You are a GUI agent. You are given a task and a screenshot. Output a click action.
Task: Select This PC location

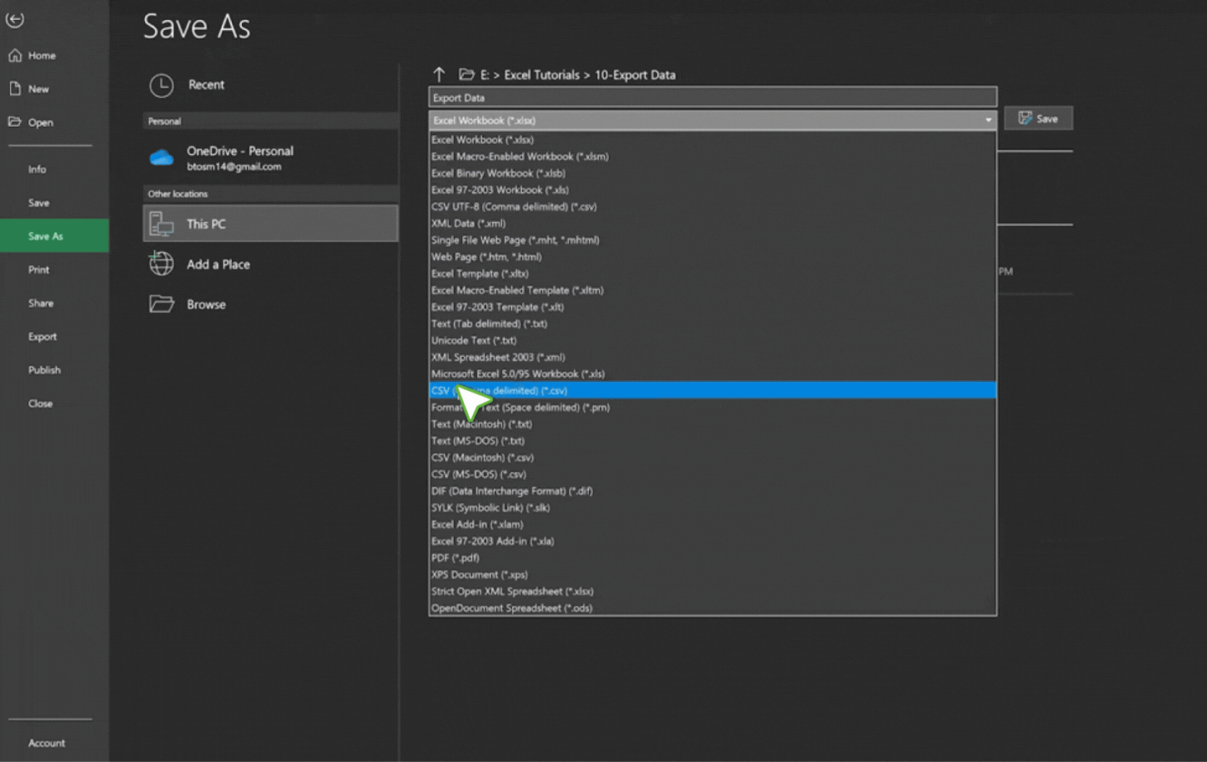(270, 224)
